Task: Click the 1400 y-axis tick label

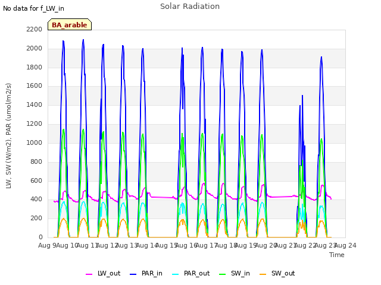Action: pos(35,104)
